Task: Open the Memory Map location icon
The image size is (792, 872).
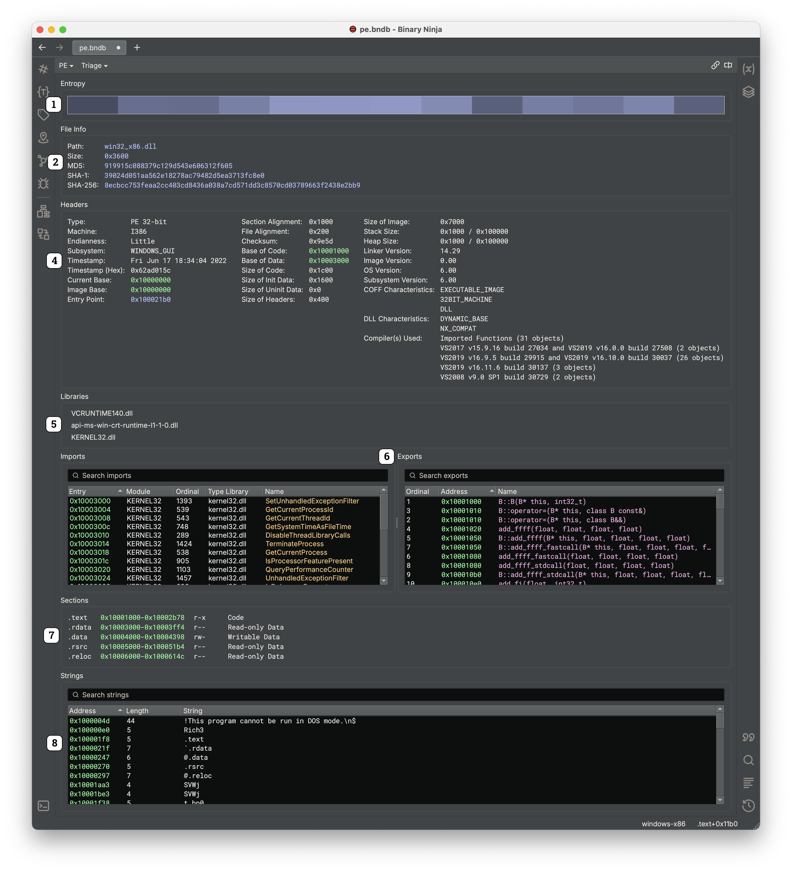Action: pos(43,138)
